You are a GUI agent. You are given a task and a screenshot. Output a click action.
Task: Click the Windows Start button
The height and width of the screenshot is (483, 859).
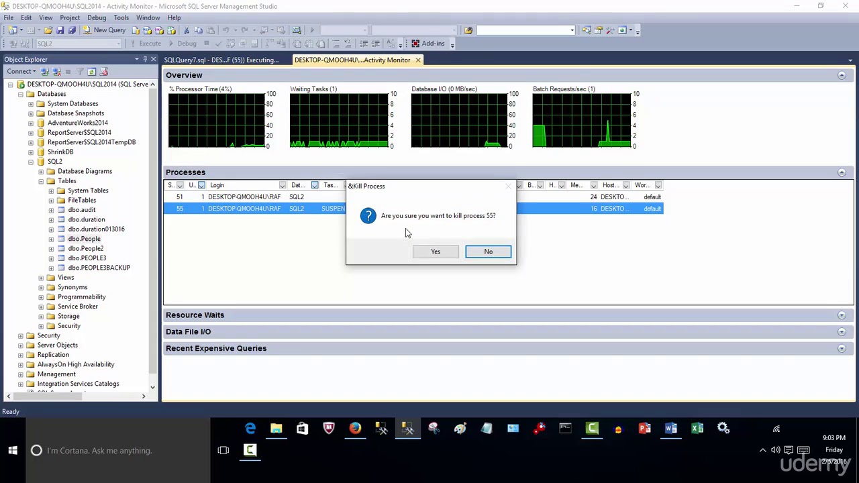(13, 451)
